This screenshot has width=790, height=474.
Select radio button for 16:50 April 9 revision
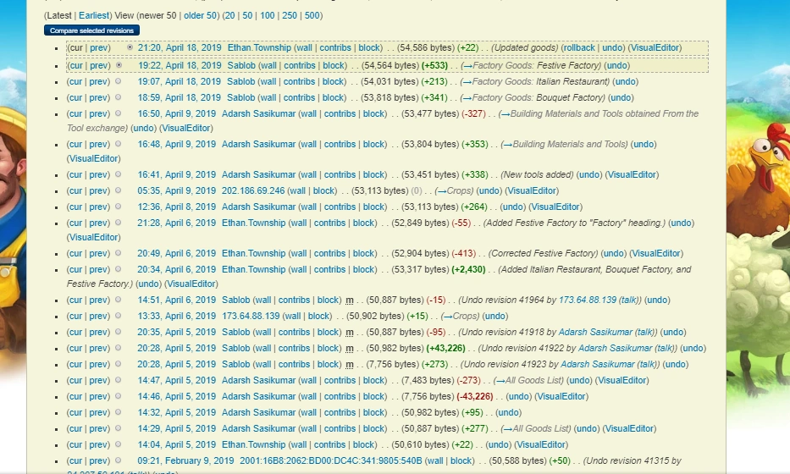point(119,113)
